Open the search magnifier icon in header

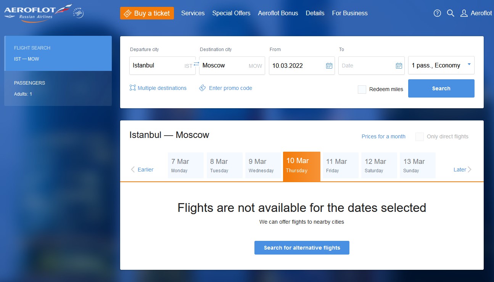[x=451, y=13]
